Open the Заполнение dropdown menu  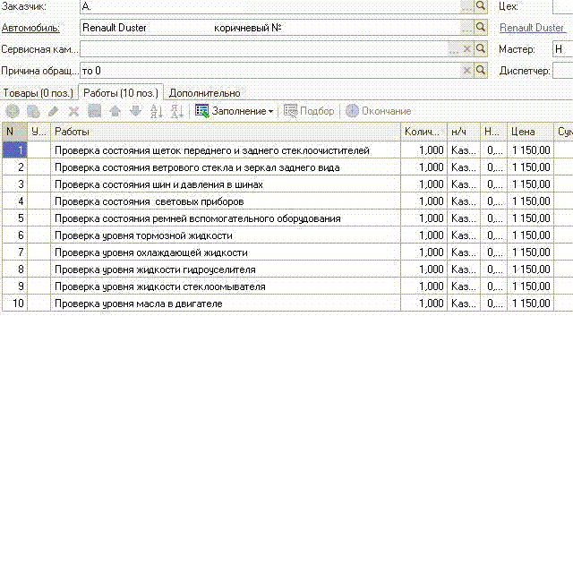pyautogui.click(x=235, y=111)
